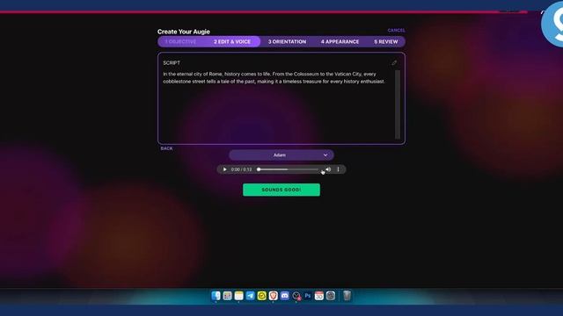Click the Create Your Augie title

[x=184, y=32]
